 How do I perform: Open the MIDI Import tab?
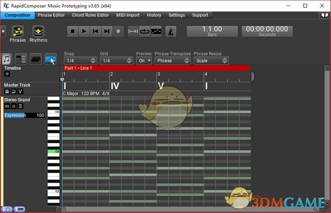(128, 15)
